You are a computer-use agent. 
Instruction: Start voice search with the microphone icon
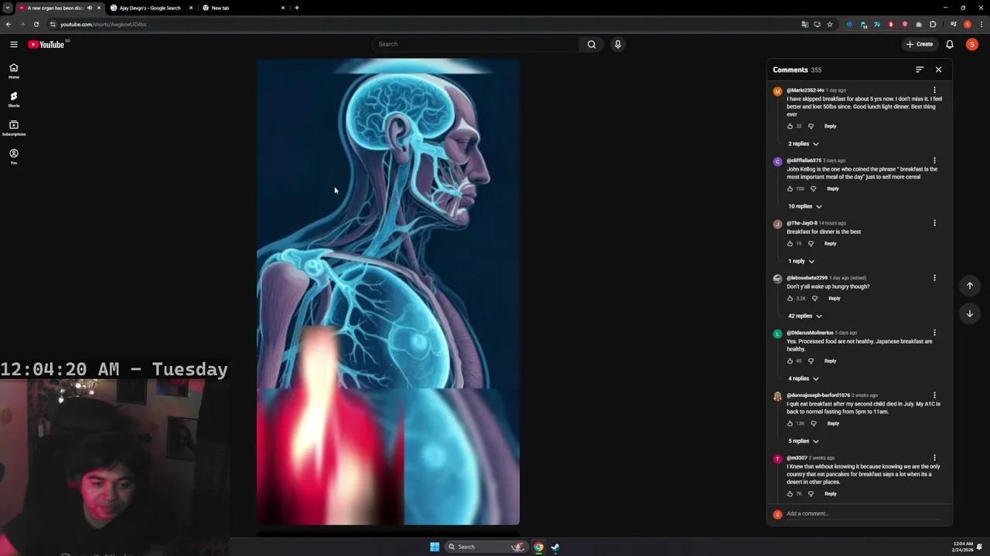click(617, 44)
